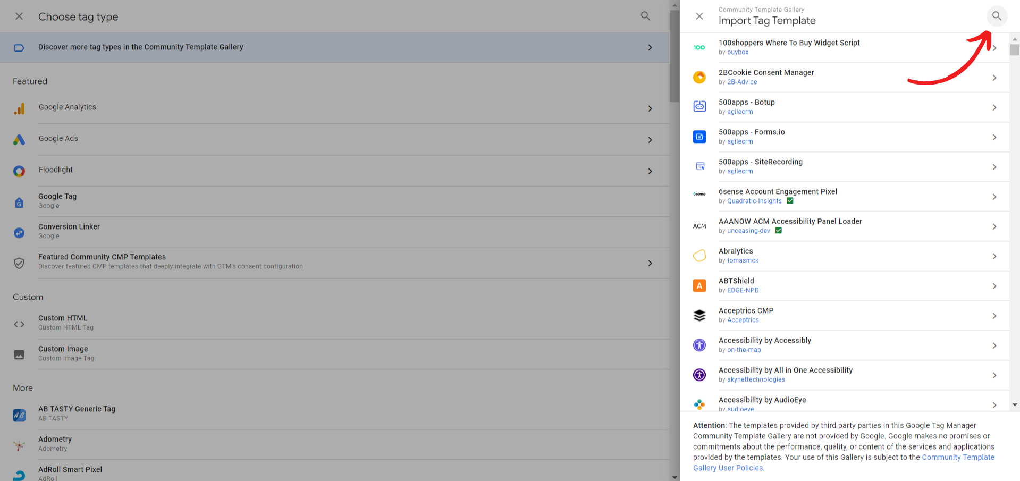Open search in Choose tag type panel
This screenshot has width=1020, height=481.
pyautogui.click(x=645, y=16)
